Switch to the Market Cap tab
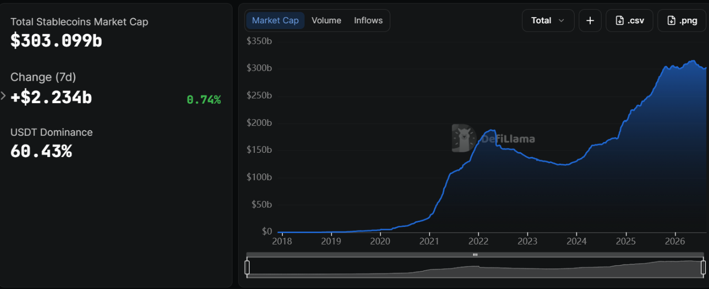Image resolution: width=709 pixels, height=289 pixels. tap(275, 21)
